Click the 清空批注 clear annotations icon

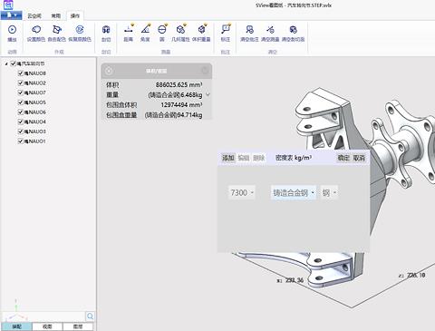(249, 30)
